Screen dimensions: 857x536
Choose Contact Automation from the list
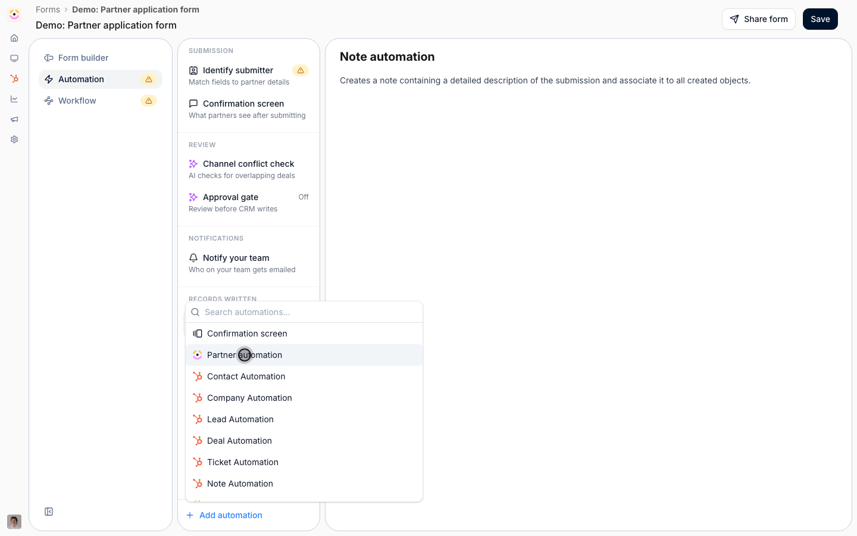[304, 376]
